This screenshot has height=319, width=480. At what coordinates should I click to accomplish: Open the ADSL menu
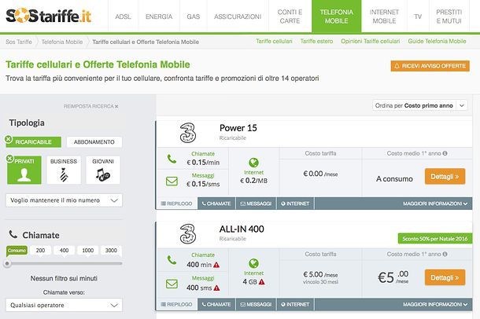click(x=123, y=16)
